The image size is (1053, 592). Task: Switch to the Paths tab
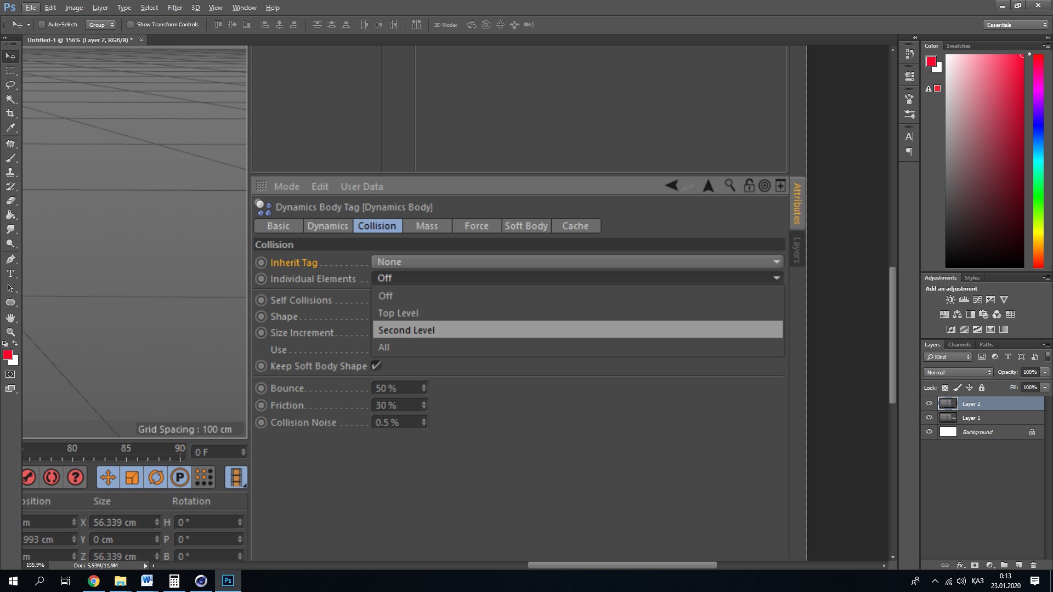(x=986, y=345)
